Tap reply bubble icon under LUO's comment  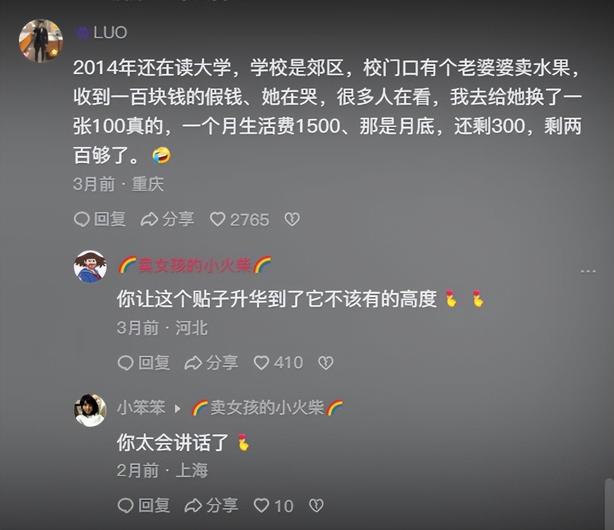[82, 220]
